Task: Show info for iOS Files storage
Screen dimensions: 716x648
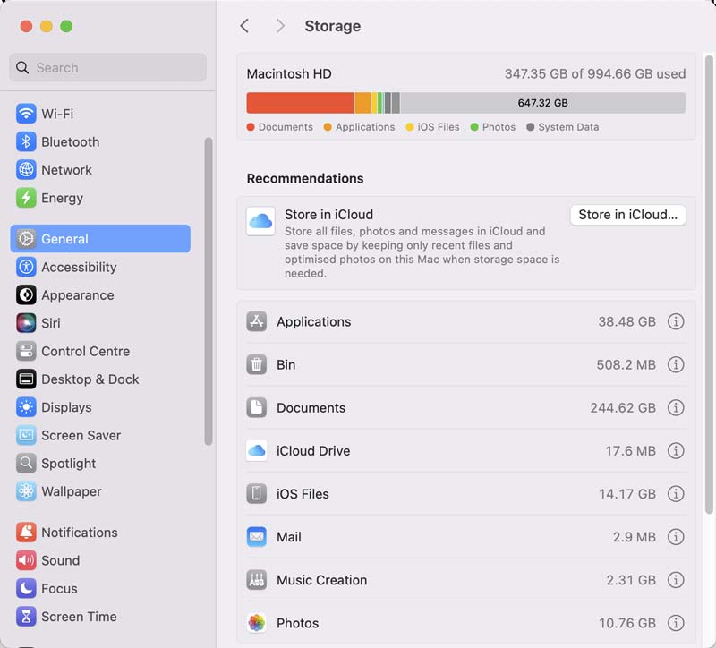Action: [x=676, y=494]
